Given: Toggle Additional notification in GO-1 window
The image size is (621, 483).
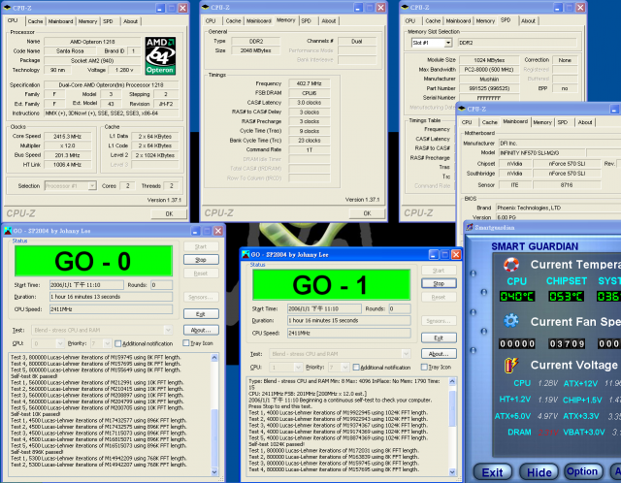Looking at the screenshot, I should point(356,368).
